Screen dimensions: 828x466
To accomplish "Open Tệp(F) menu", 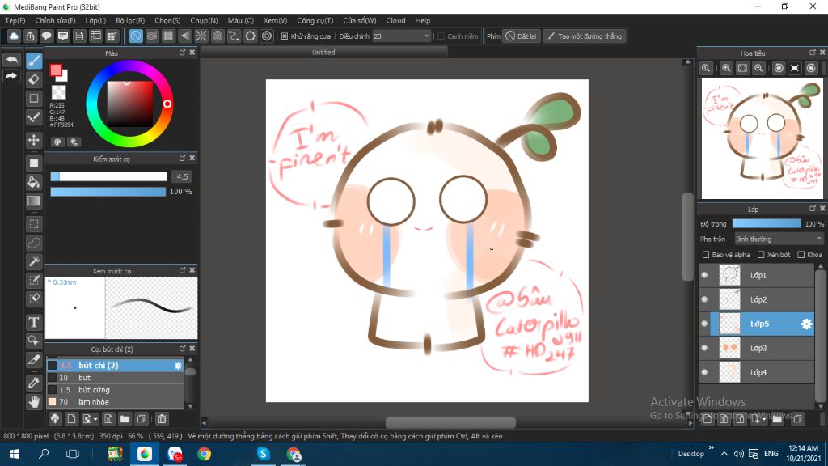I will point(15,20).
